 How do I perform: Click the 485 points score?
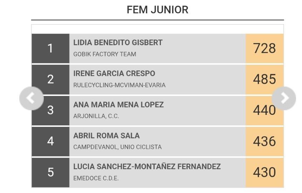264,79
